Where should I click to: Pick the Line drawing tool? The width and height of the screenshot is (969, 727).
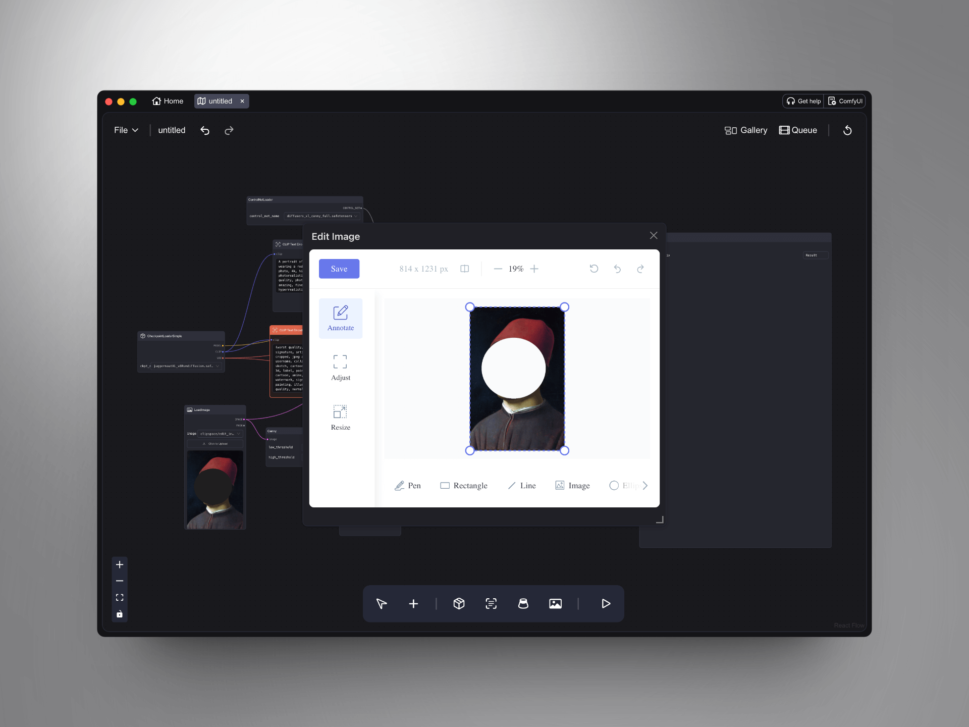(x=522, y=486)
